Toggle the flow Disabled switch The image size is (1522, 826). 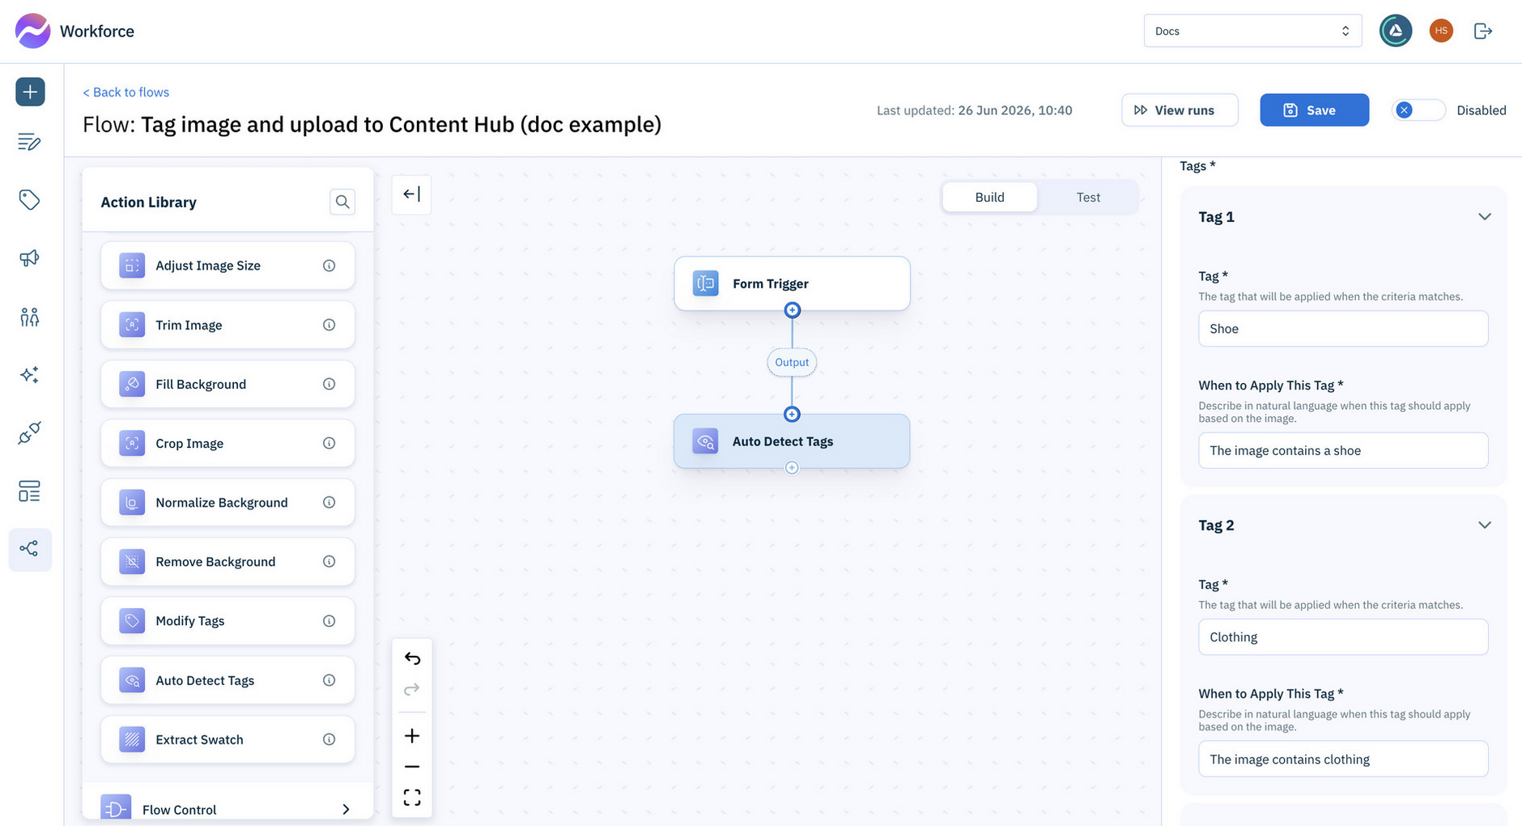1418,110
